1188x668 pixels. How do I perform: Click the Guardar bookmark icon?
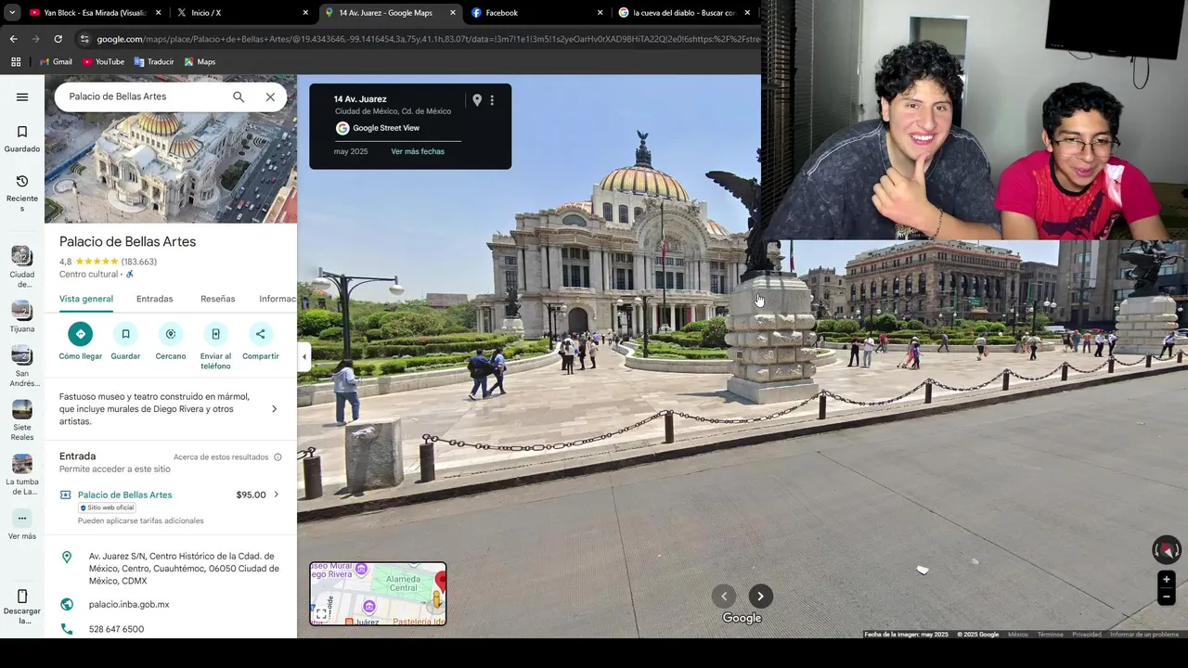pos(125,334)
